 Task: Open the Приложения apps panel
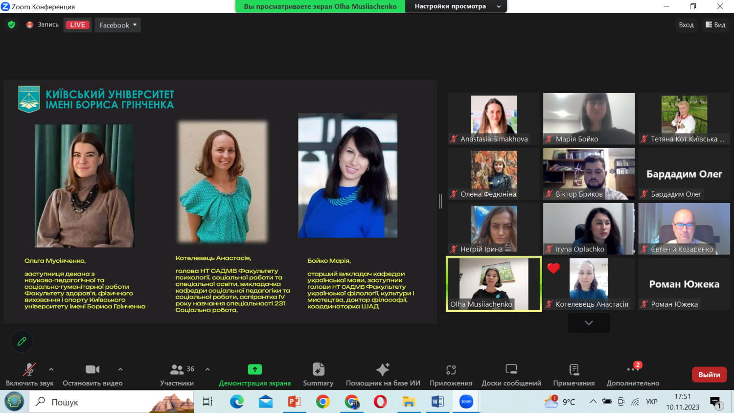451,374
